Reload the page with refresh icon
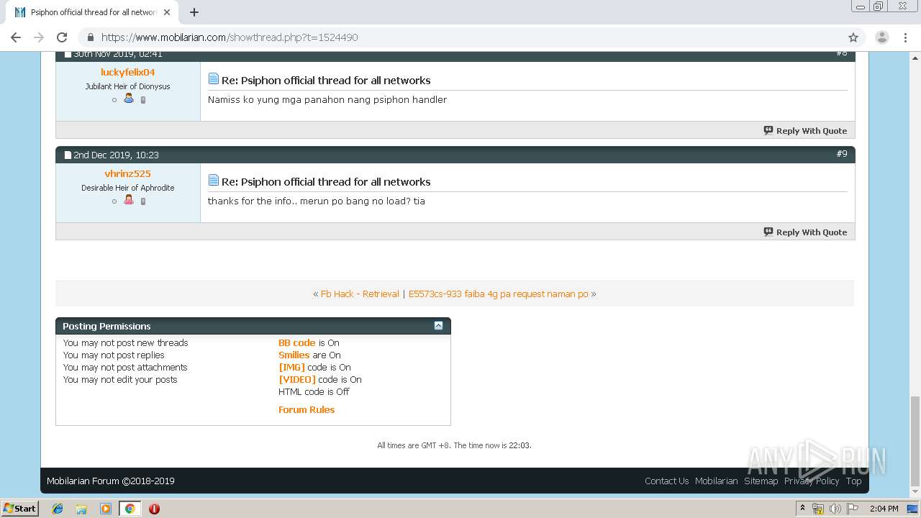This screenshot has width=921, height=518. tap(62, 37)
